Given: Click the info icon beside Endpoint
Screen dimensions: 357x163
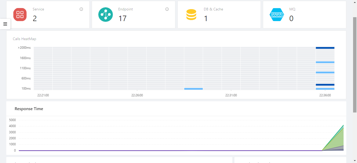Looking at the screenshot, I should coord(167,9).
